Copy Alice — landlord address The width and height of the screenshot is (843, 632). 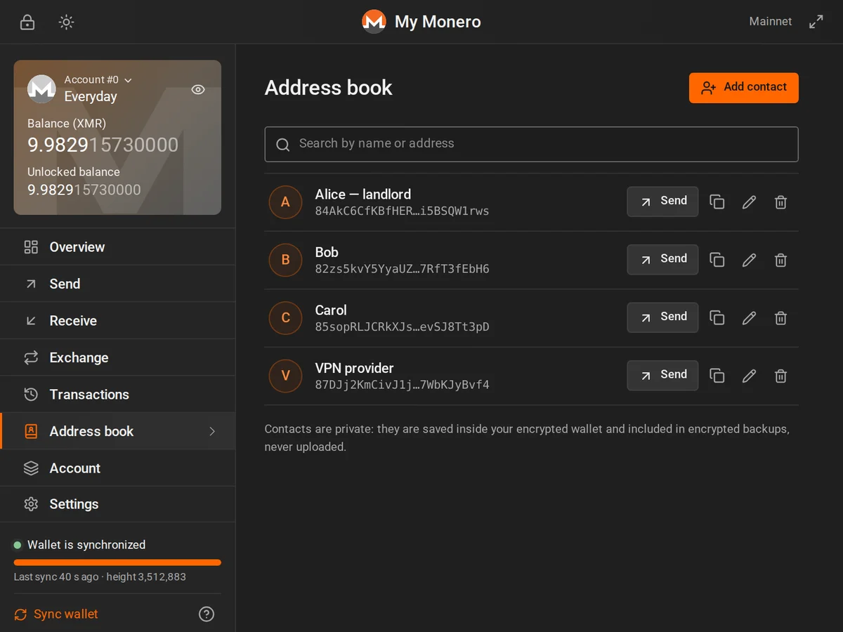[x=717, y=202]
